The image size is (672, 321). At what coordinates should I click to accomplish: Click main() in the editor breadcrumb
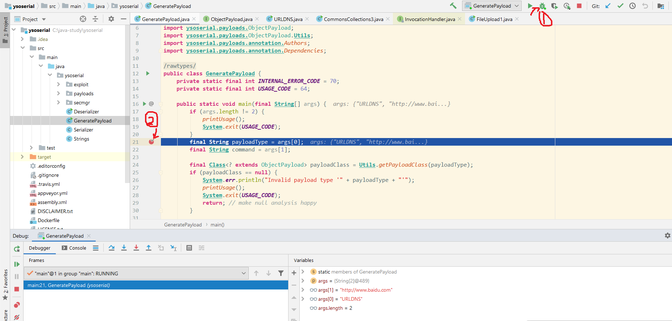(x=217, y=225)
